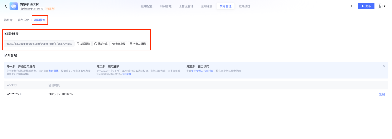This screenshot has width=392, height=139.
Task: Click the 立即体验 button
Action: 83,43
